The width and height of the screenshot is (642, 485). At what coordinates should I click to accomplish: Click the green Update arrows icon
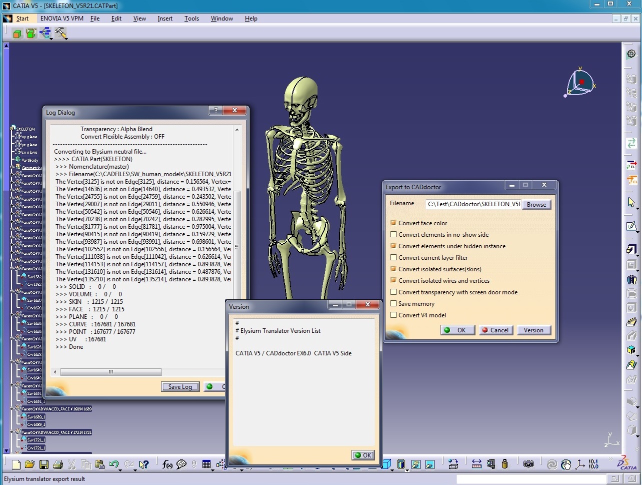coord(631,143)
